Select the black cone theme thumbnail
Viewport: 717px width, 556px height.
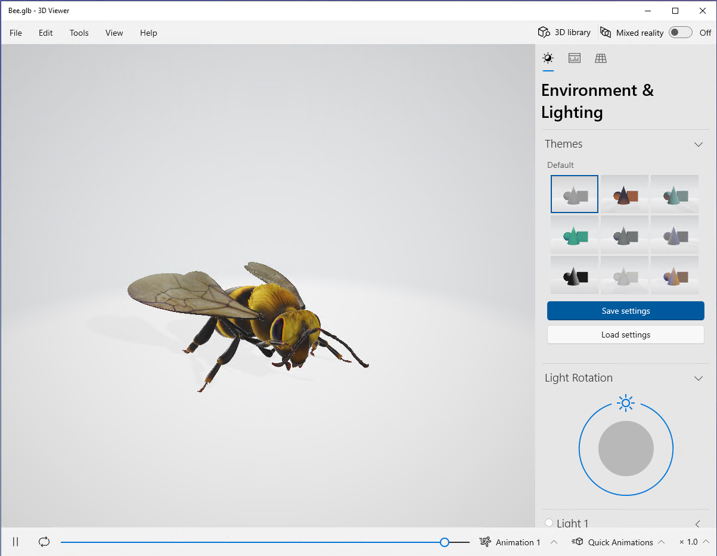575,275
